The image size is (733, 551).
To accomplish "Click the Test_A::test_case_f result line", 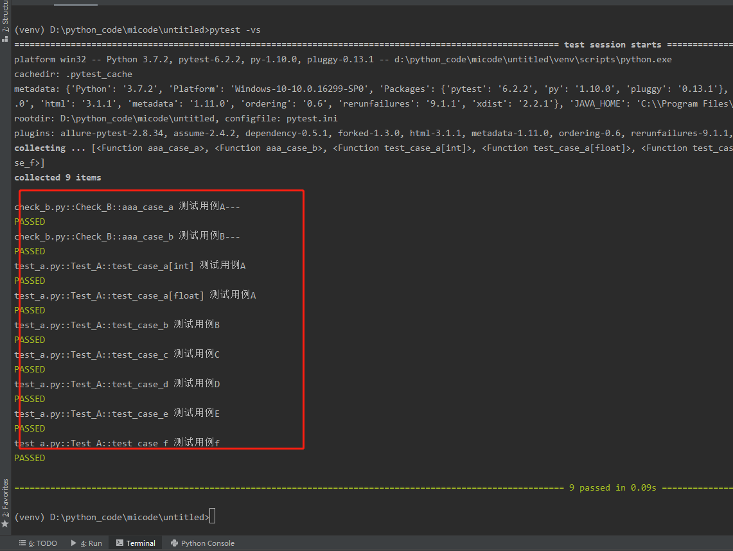I will (x=117, y=442).
